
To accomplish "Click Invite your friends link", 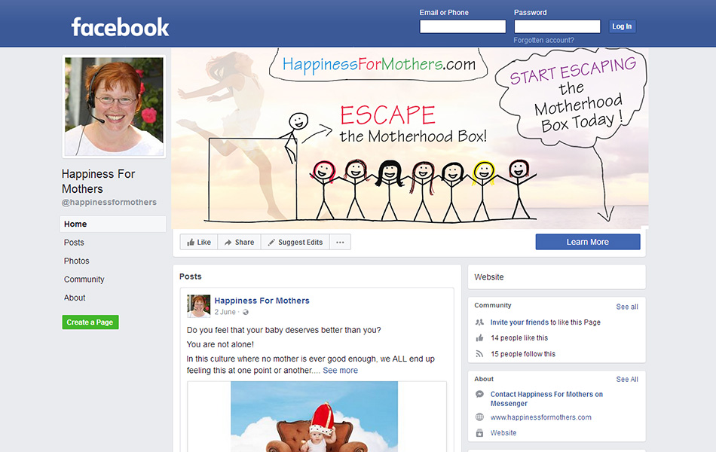I will (519, 322).
